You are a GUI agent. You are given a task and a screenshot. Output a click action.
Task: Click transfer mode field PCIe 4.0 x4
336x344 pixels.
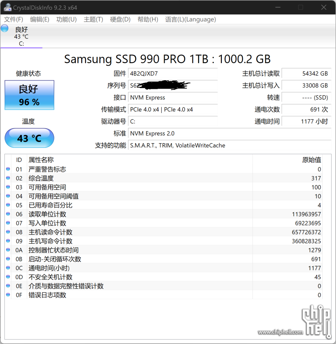[x=173, y=109]
